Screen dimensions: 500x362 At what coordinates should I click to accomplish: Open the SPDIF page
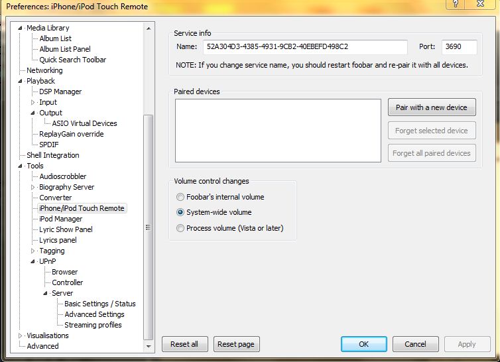(x=49, y=145)
